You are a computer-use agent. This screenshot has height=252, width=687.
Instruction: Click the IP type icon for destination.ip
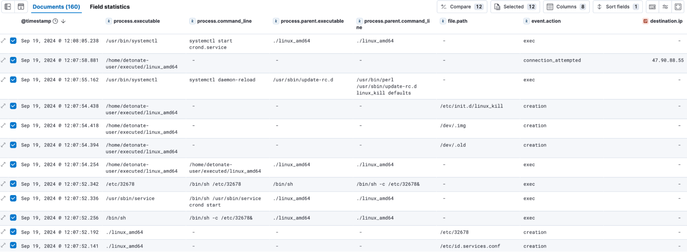(645, 21)
